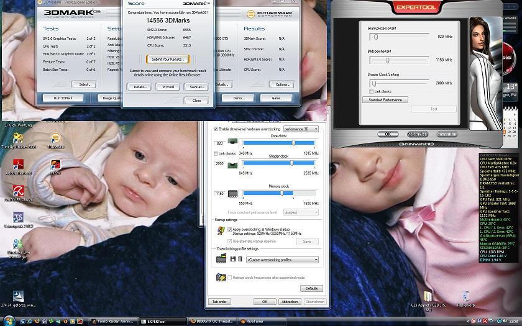
Task: Click Details button in Score window
Action: [140, 87]
